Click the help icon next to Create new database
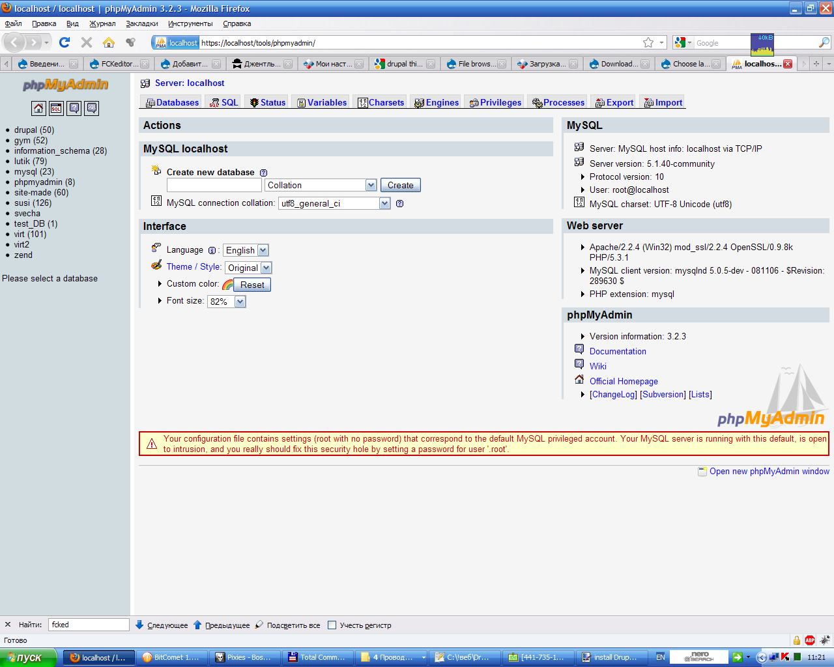 click(263, 173)
